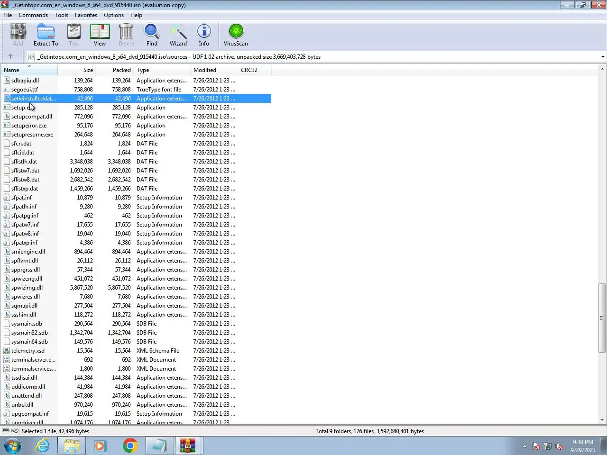Image resolution: width=607 pixels, height=455 pixels.
Task: Sort by the Name column header
Action: (29, 70)
